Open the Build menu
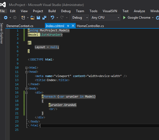Viewport: 159px width, 140px height. [52, 11]
